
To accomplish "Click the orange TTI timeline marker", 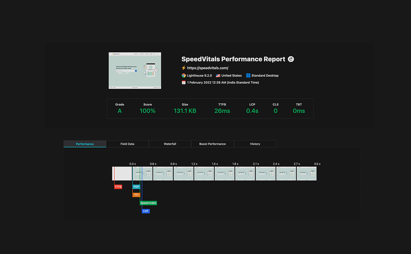I will point(136,195).
